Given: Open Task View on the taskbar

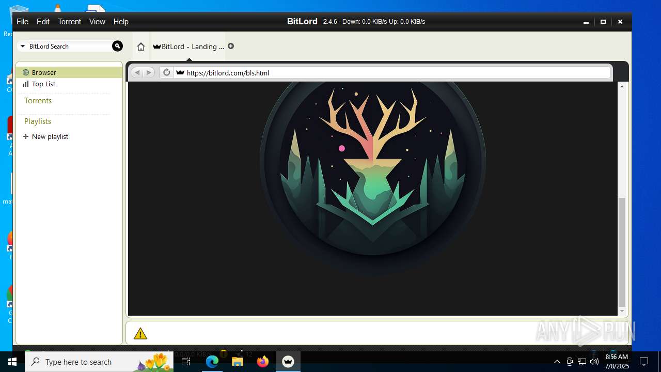Looking at the screenshot, I should [x=186, y=362].
